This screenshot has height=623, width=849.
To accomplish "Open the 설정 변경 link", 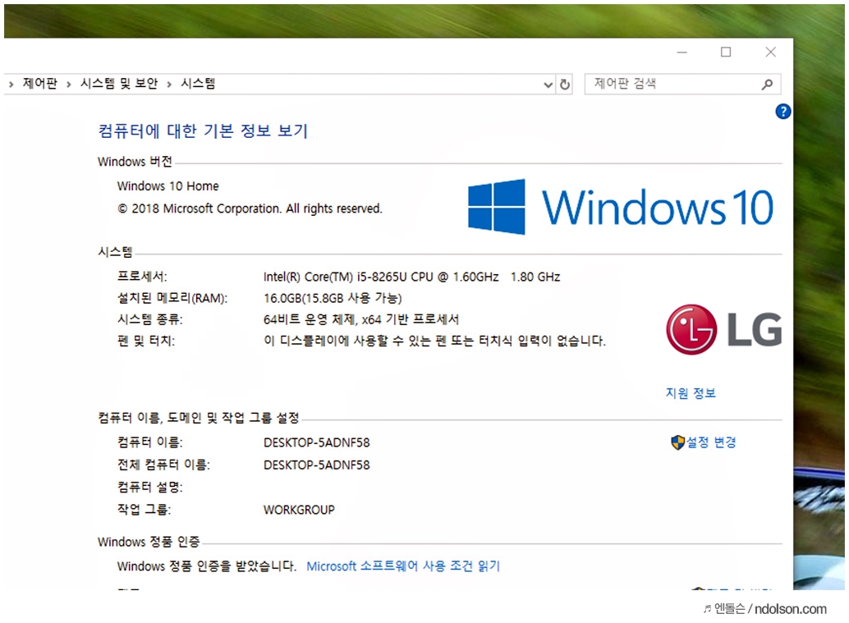I will (x=711, y=442).
